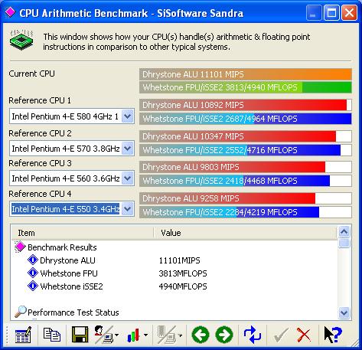Click the red X cancel icon
This screenshot has height=350, width=362.
pos(304,335)
